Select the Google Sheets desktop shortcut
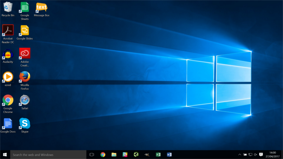The height and width of the screenshot is (159, 283). (25, 7)
